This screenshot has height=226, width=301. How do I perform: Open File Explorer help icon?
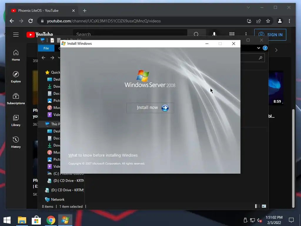tap(265, 48)
